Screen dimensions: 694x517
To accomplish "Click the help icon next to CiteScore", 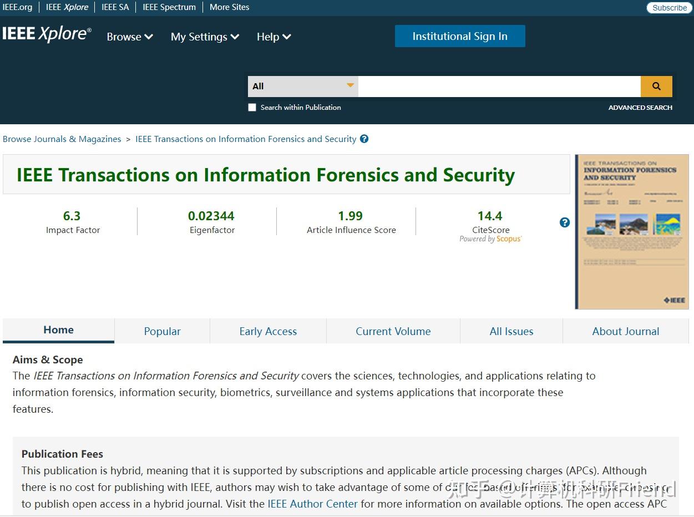I will tap(565, 222).
